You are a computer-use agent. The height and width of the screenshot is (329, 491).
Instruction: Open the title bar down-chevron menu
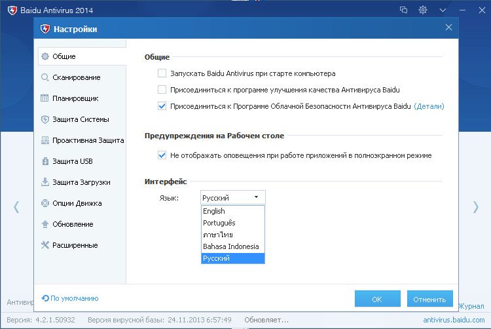point(443,10)
